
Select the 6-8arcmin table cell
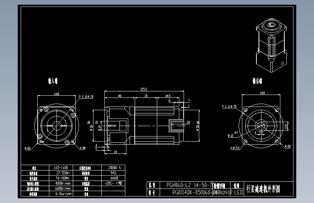click(61, 194)
